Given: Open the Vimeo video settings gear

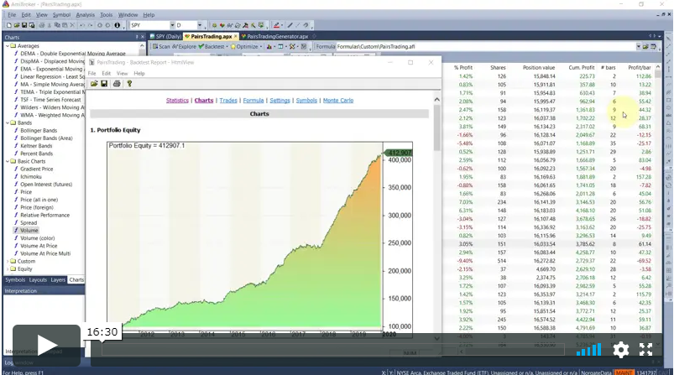Looking at the screenshot, I should tap(620, 350).
